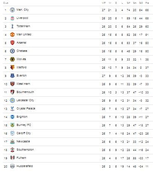Click the Crystal Palace club crest

[x=12, y=109]
